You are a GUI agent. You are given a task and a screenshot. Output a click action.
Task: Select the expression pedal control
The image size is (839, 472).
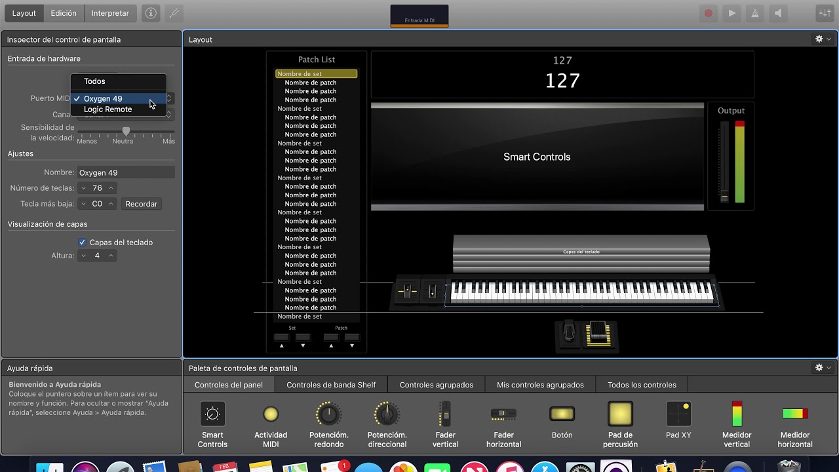[x=598, y=334]
